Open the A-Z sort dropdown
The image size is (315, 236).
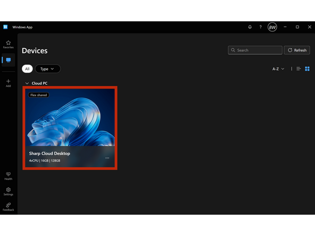(278, 69)
